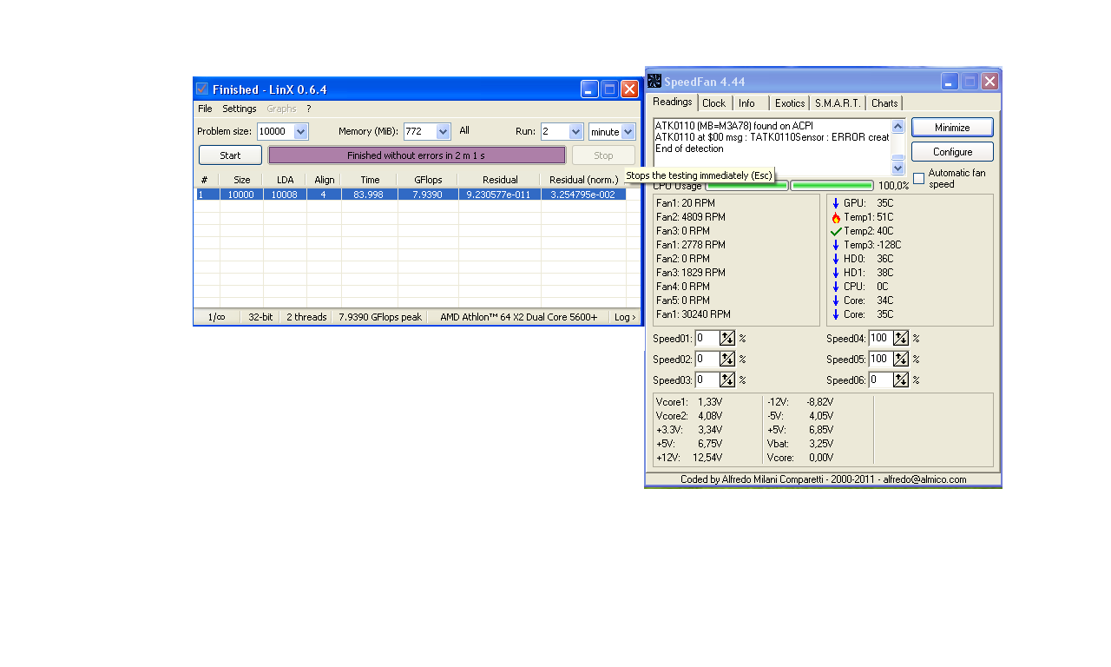Click the 2 threads status bar entry
Viewport: 1111px width, 667px height.
click(x=306, y=317)
